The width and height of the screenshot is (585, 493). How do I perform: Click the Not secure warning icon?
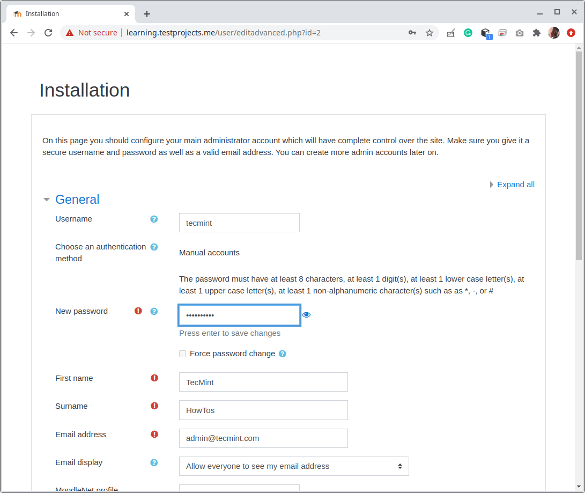(x=70, y=33)
